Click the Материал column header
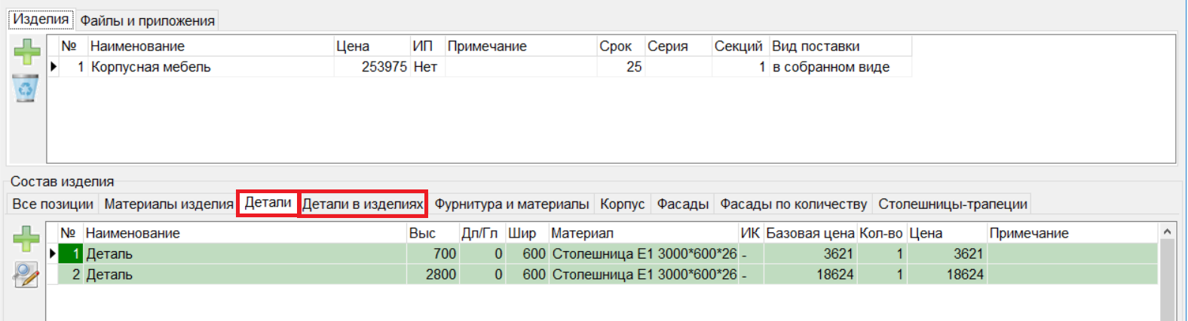The height and width of the screenshot is (321, 1188). [582, 233]
